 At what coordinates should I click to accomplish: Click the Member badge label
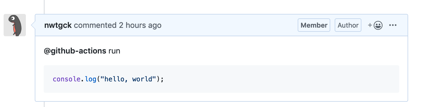tap(314, 25)
